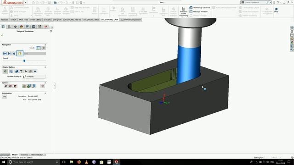
Task: Toggle tool display option
Action: point(21,71)
